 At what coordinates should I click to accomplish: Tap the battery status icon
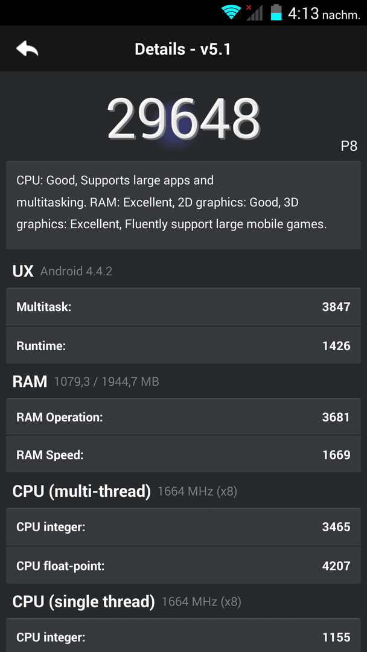tap(276, 13)
